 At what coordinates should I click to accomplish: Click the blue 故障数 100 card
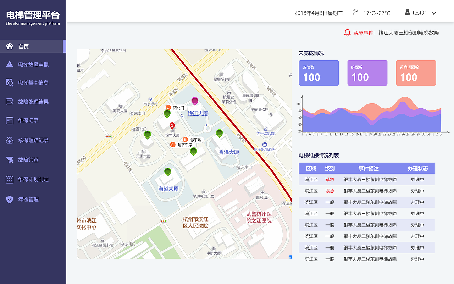(319, 73)
